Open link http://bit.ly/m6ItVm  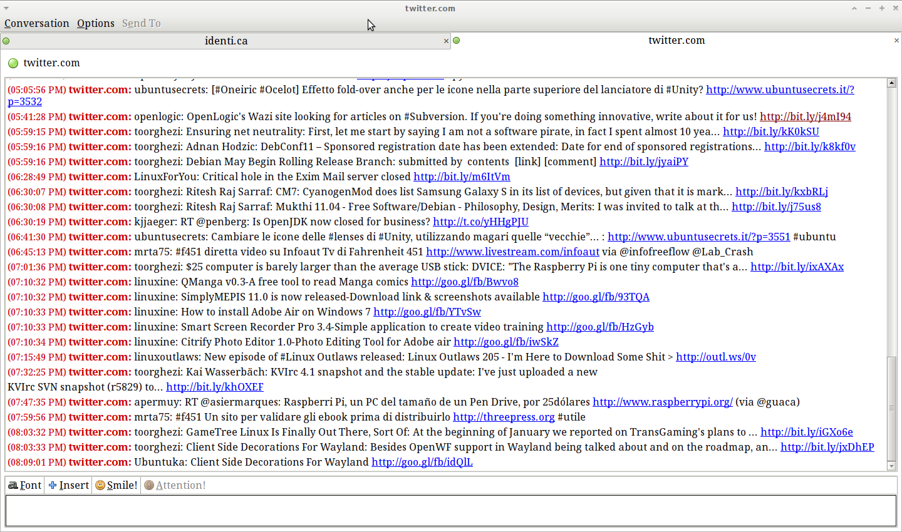(462, 176)
